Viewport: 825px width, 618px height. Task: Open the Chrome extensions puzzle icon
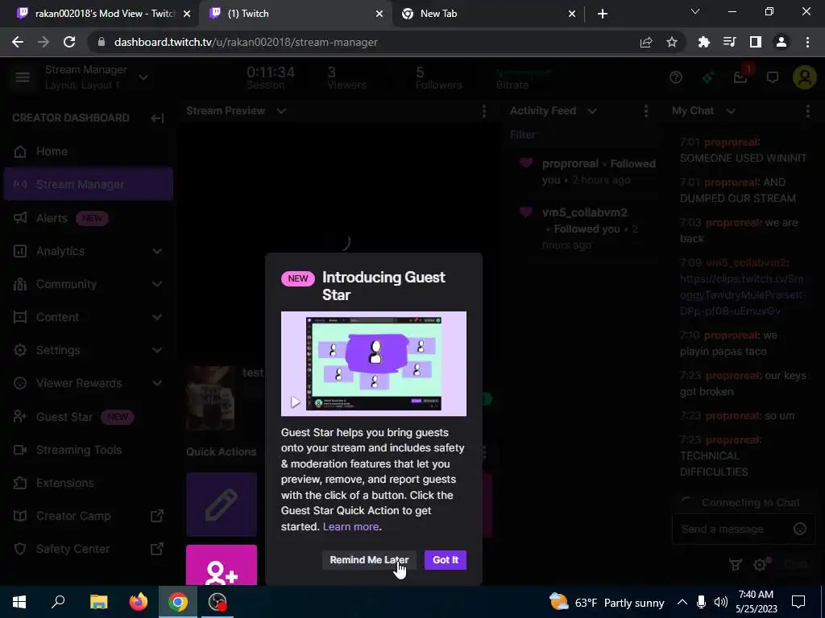click(703, 42)
